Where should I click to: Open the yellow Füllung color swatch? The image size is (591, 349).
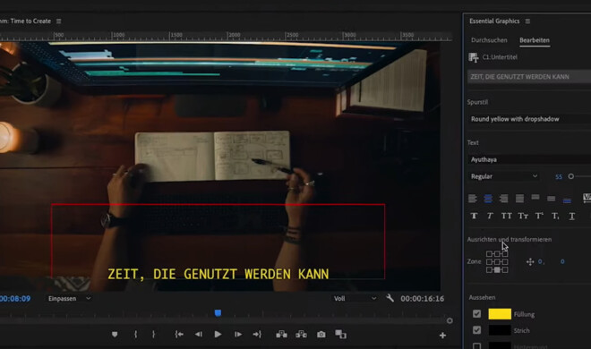coord(500,314)
